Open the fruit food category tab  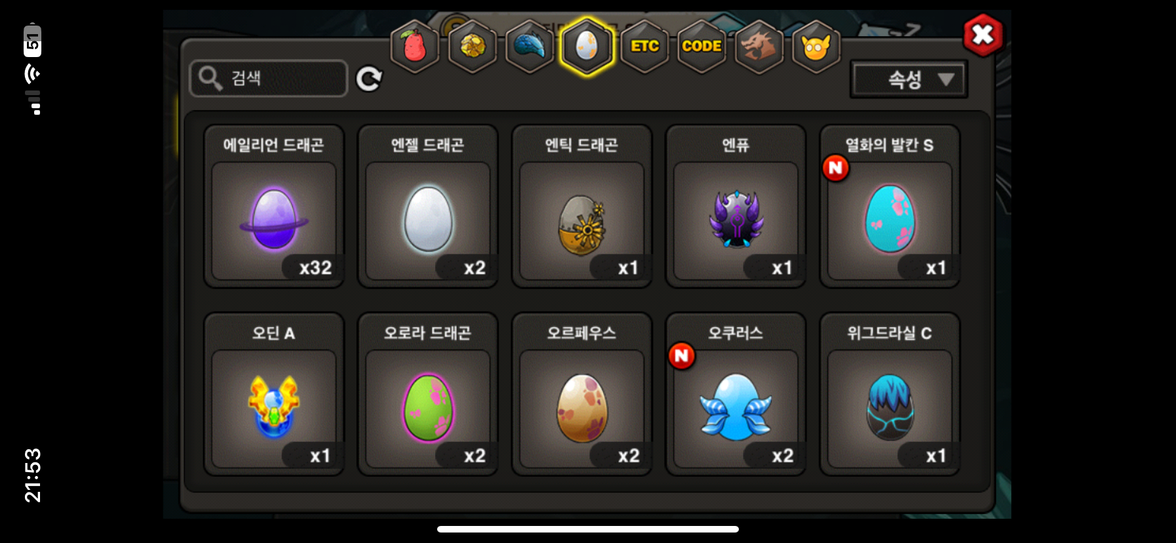[x=415, y=47]
